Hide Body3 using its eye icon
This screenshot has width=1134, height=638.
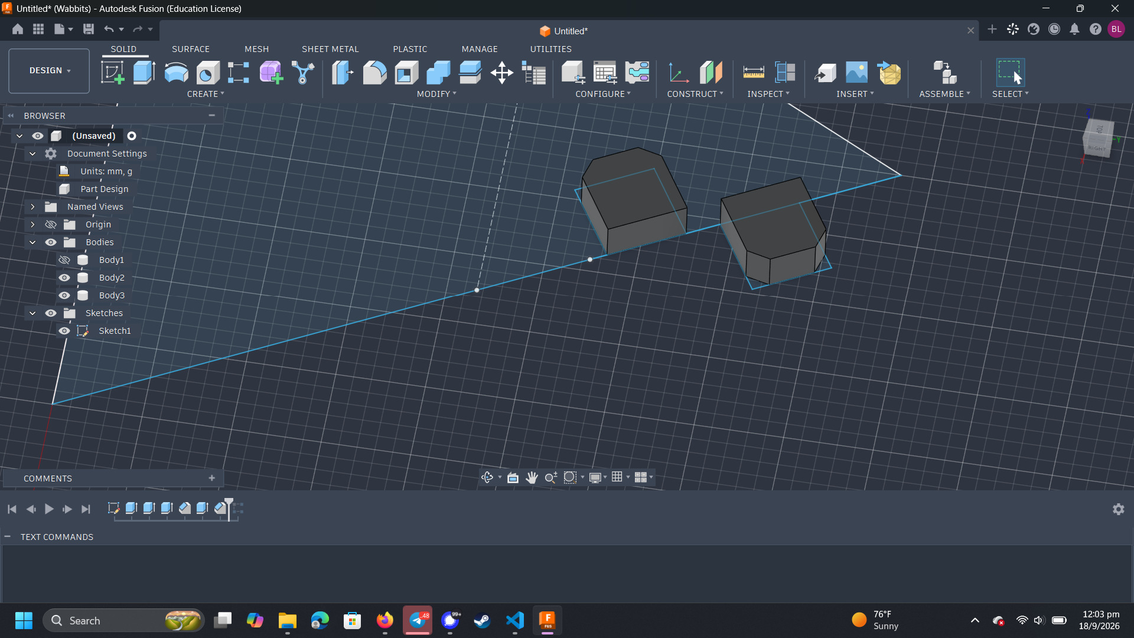click(64, 295)
